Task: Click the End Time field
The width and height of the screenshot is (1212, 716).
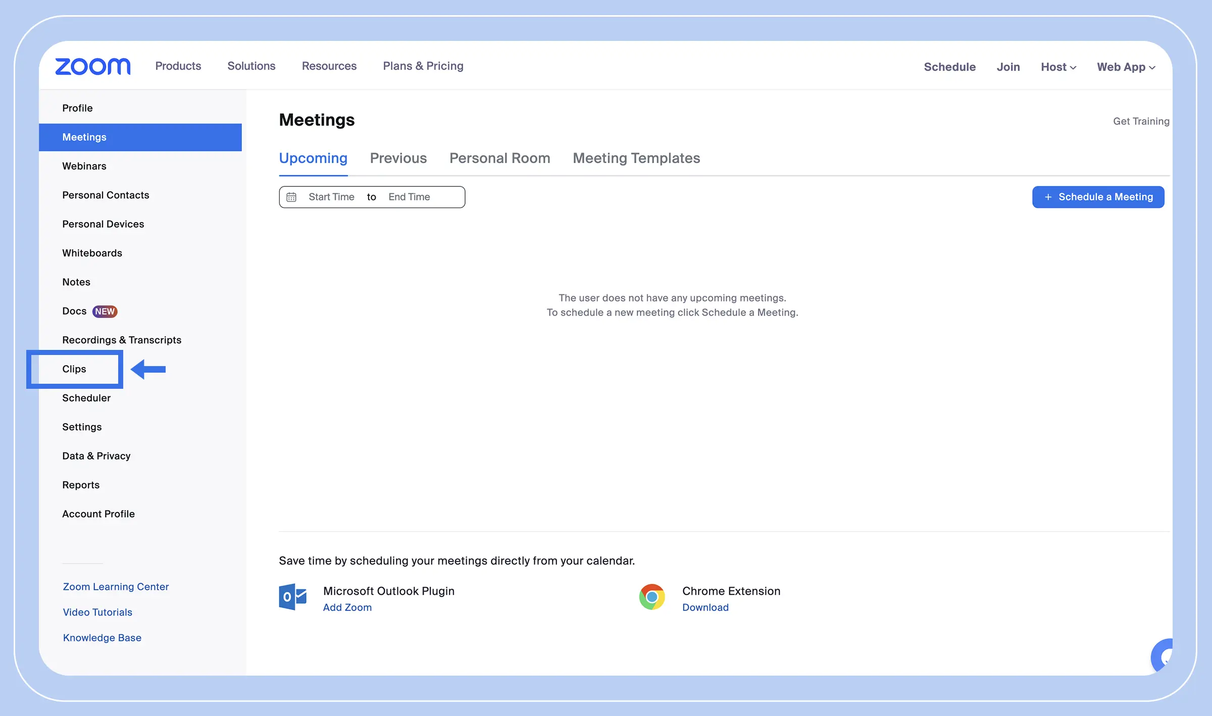Action: 409,197
